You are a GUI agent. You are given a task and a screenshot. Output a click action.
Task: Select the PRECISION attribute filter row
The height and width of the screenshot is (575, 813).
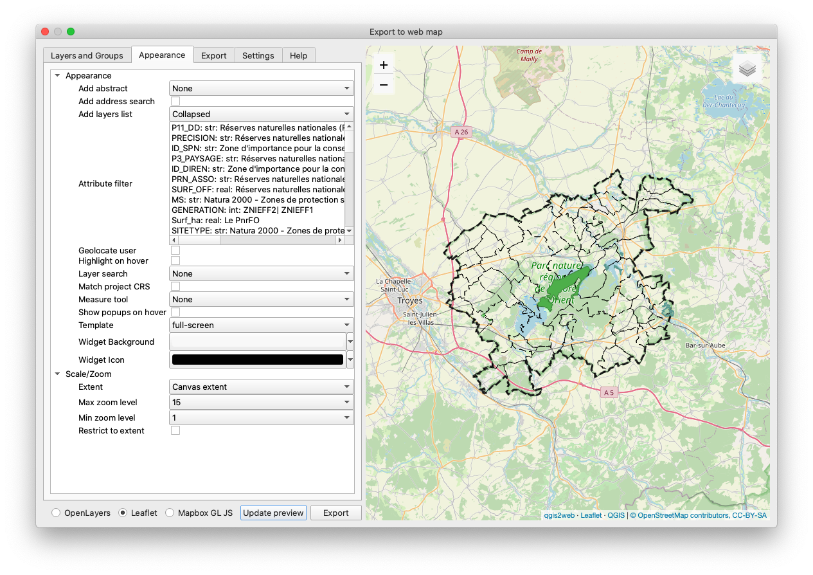point(257,138)
